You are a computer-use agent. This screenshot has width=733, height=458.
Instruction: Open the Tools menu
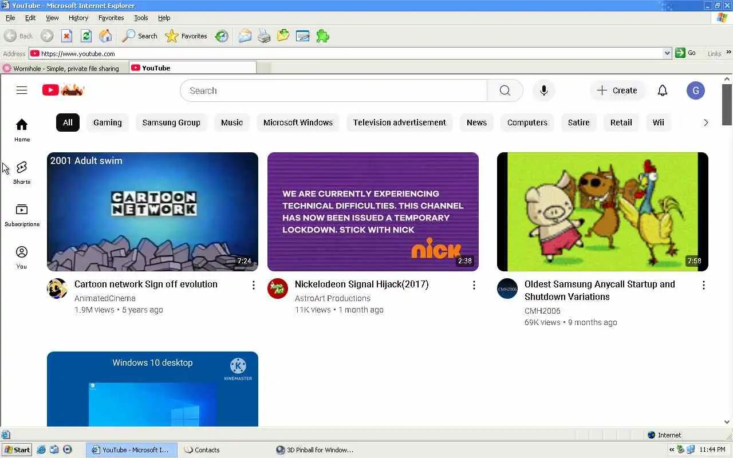click(141, 18)
